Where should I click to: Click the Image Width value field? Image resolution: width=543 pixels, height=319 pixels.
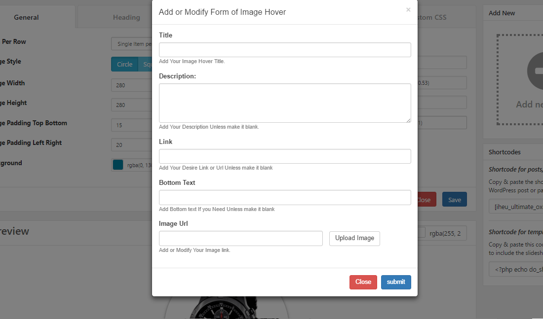131,85
